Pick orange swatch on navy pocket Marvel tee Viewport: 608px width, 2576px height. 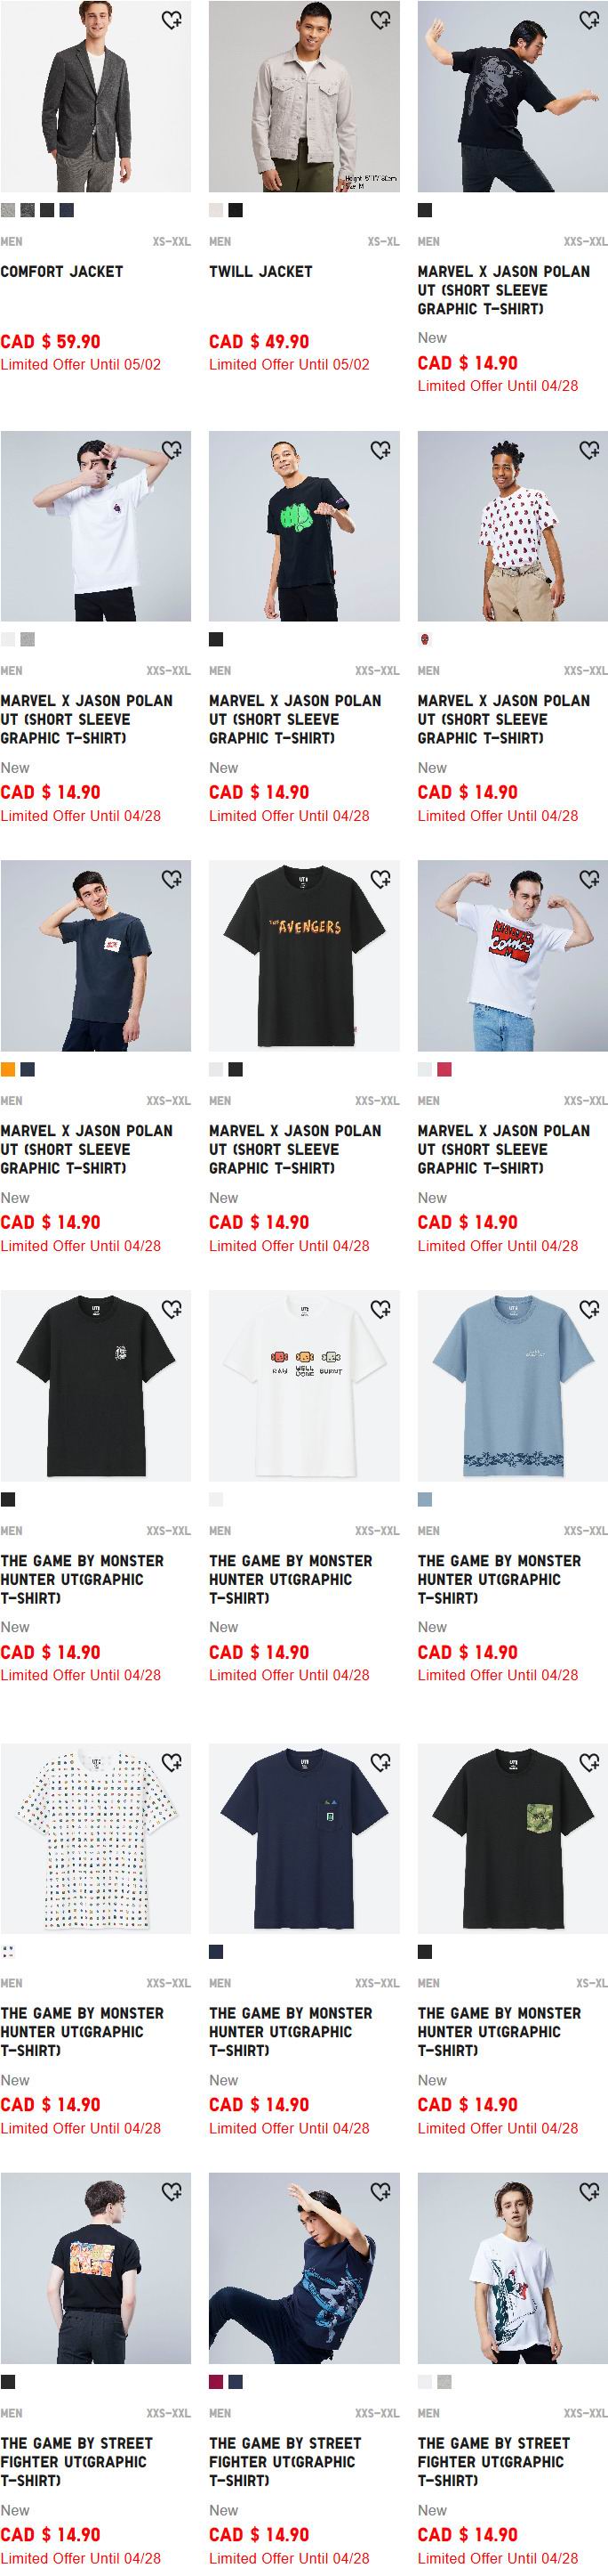[8, 1069]
